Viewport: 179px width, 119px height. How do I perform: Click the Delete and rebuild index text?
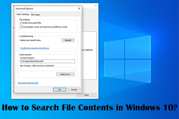click(x=30, y=40)
